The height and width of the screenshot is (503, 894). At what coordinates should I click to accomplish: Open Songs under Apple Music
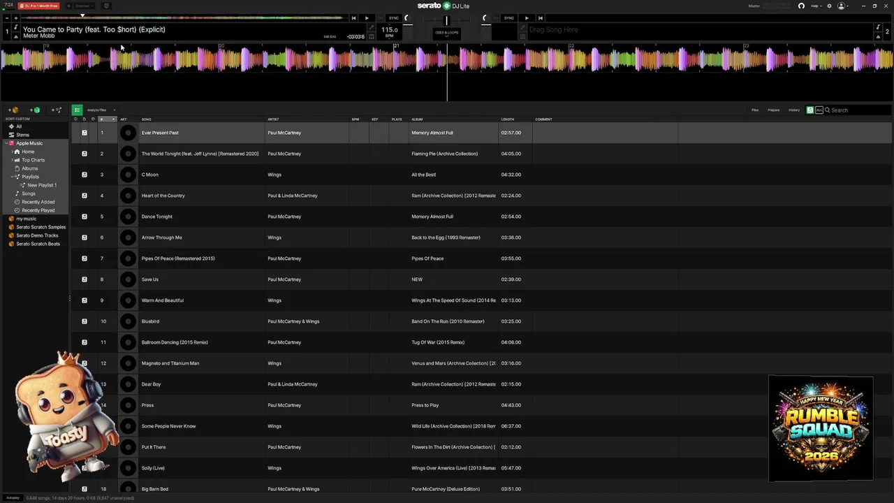(29, 194)
